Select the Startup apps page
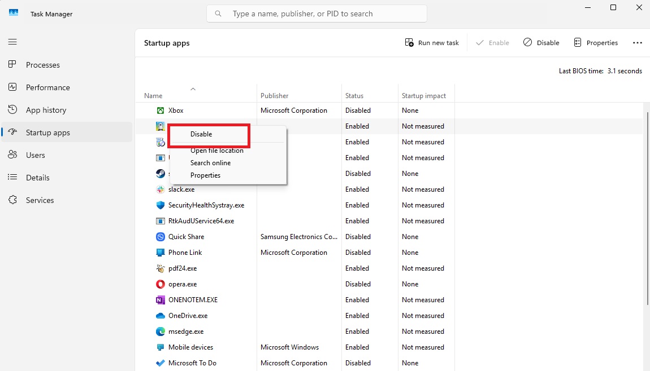This screenshot has height=371, width=650. (x=66, y=132)
